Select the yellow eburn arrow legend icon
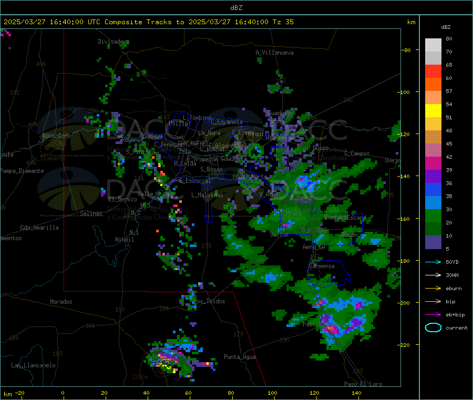This screenshot has width=473, height=400. point(433,289)
